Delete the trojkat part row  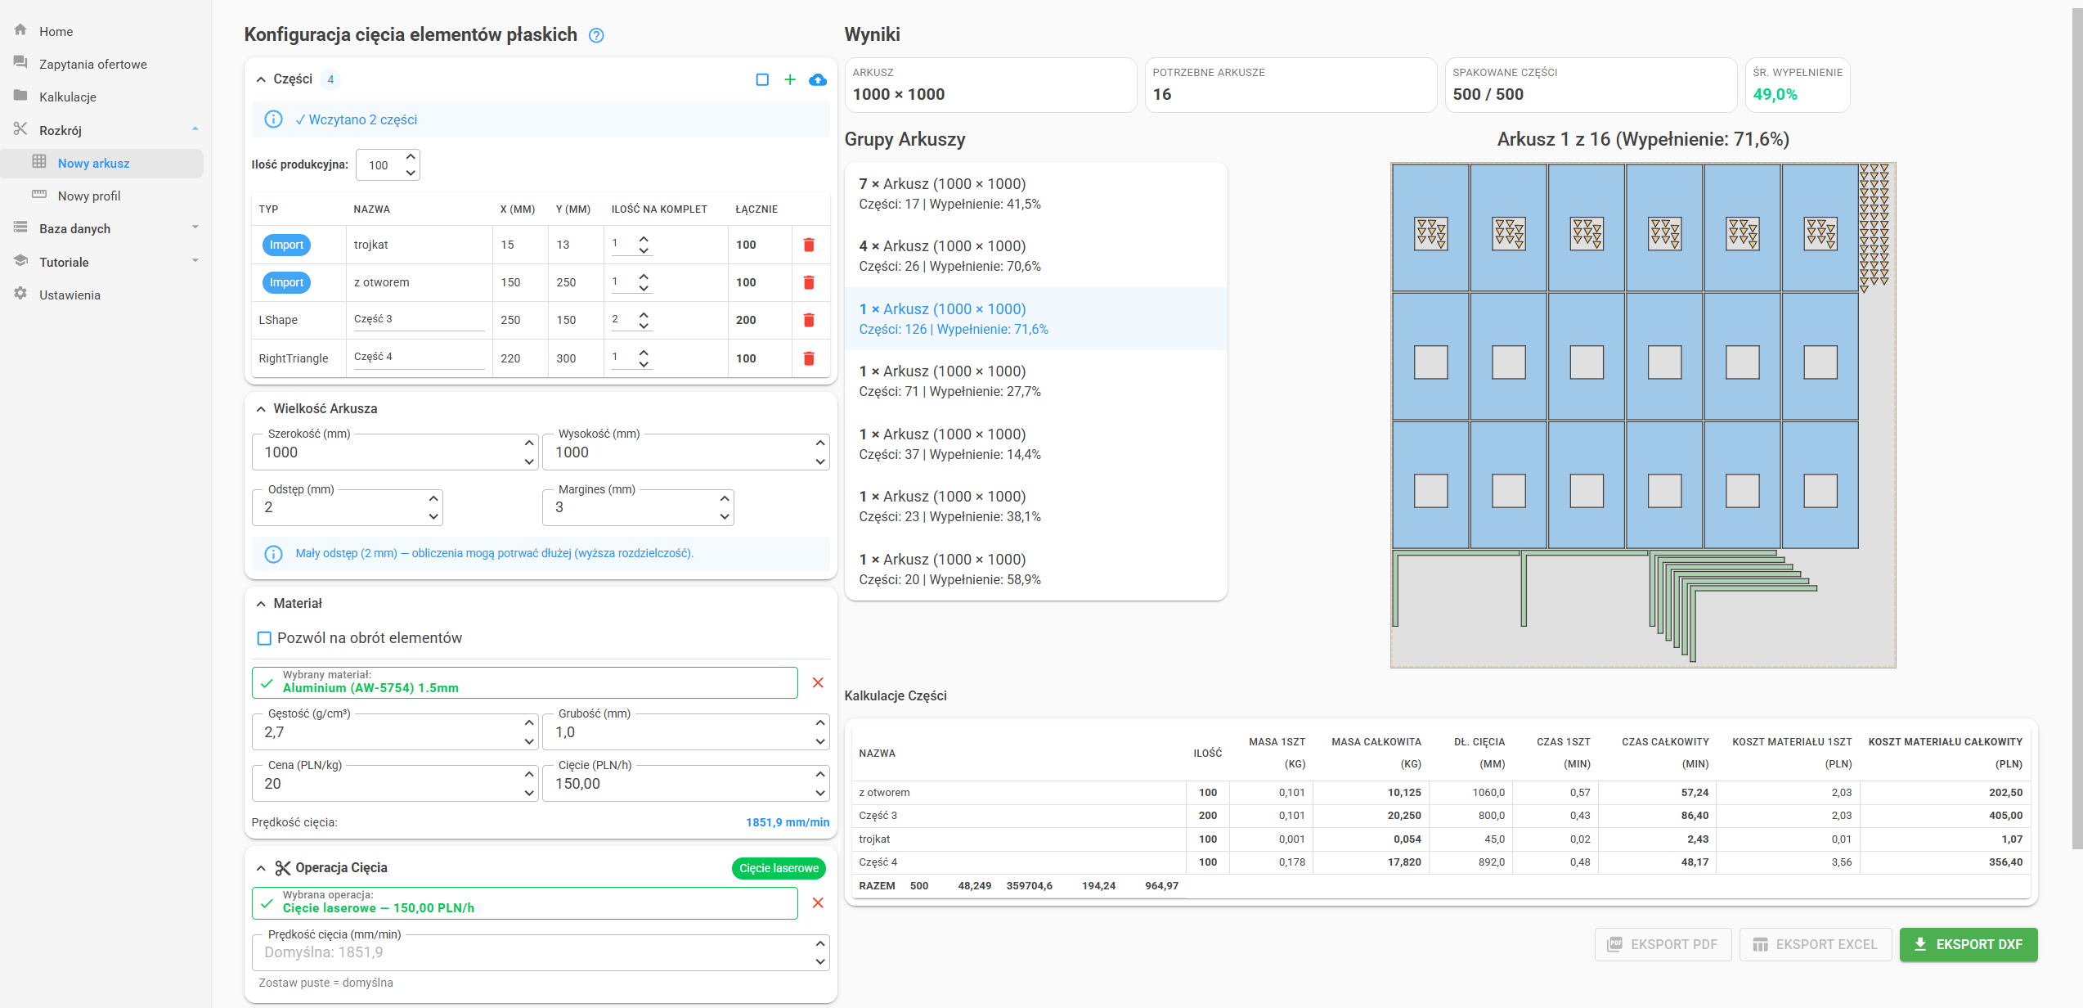point(808,245)
